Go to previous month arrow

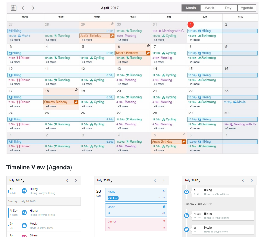[x=23, y=8]
